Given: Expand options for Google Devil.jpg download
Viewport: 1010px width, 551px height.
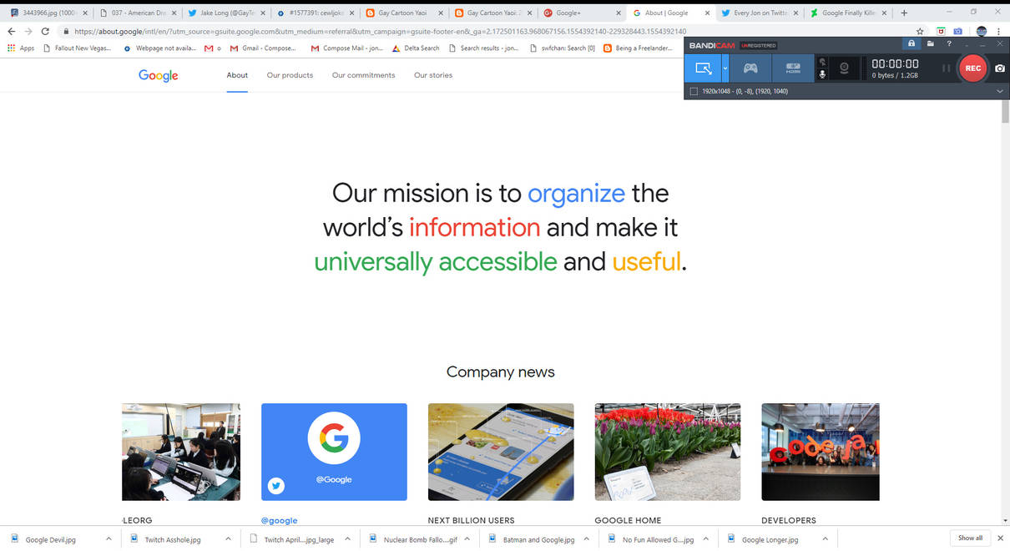Looking at the screenshot, I should tap(109, 539).
